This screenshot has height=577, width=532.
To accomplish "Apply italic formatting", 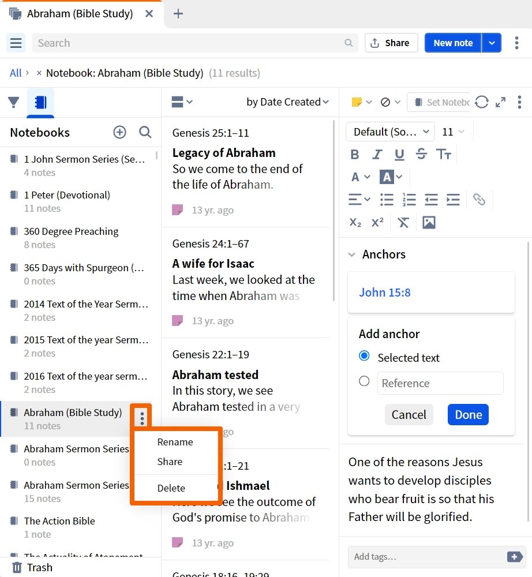I will [377, 155].
